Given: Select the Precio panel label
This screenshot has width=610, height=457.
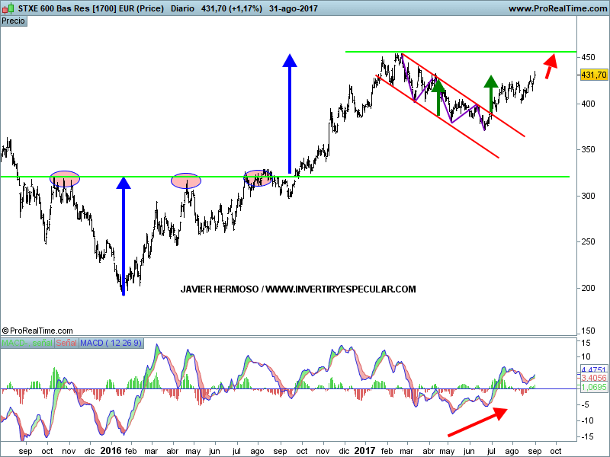Looking at the screenshot, I should (14, 21).
